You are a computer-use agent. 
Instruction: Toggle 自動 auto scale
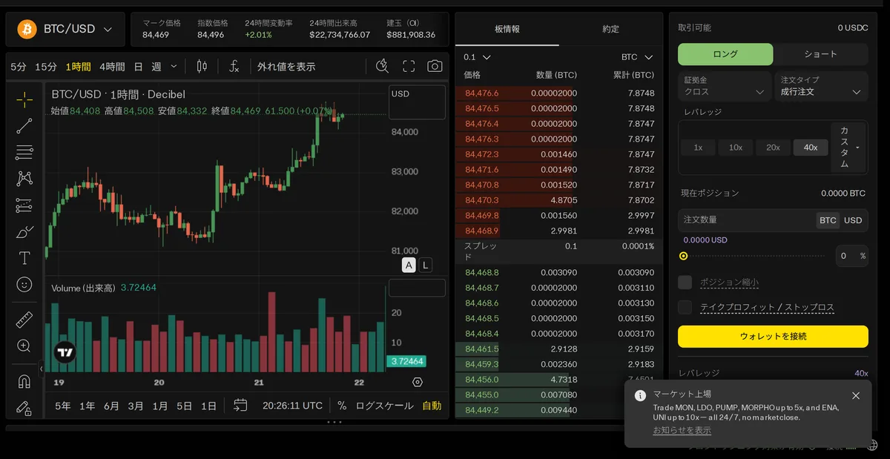coord(432,406)
